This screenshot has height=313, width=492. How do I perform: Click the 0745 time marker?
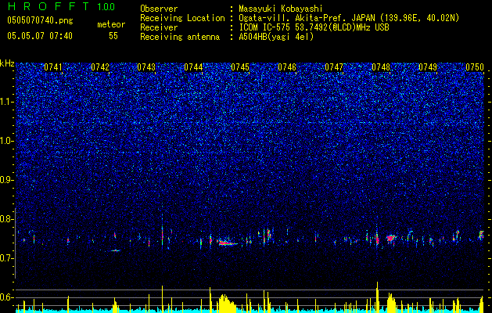[240, 67]
